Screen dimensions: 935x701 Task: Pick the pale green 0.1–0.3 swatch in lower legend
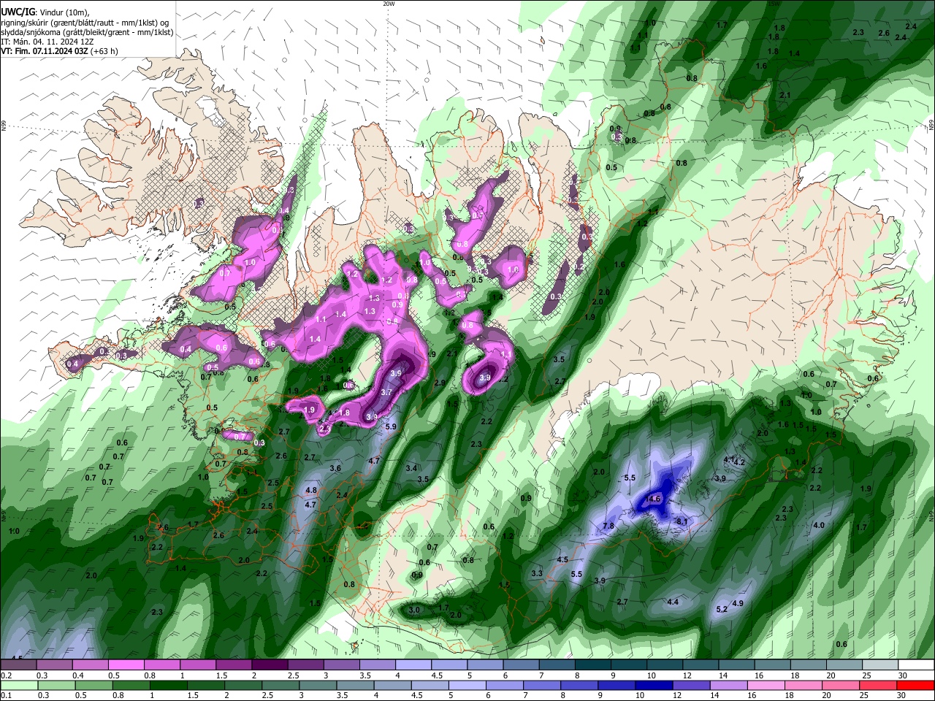coord(19,685)
